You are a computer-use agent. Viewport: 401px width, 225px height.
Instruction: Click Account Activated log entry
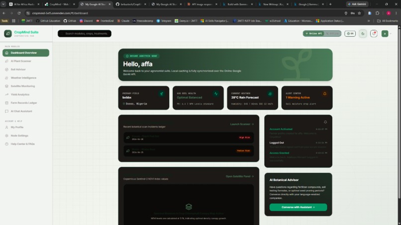[x=298, y=132]
